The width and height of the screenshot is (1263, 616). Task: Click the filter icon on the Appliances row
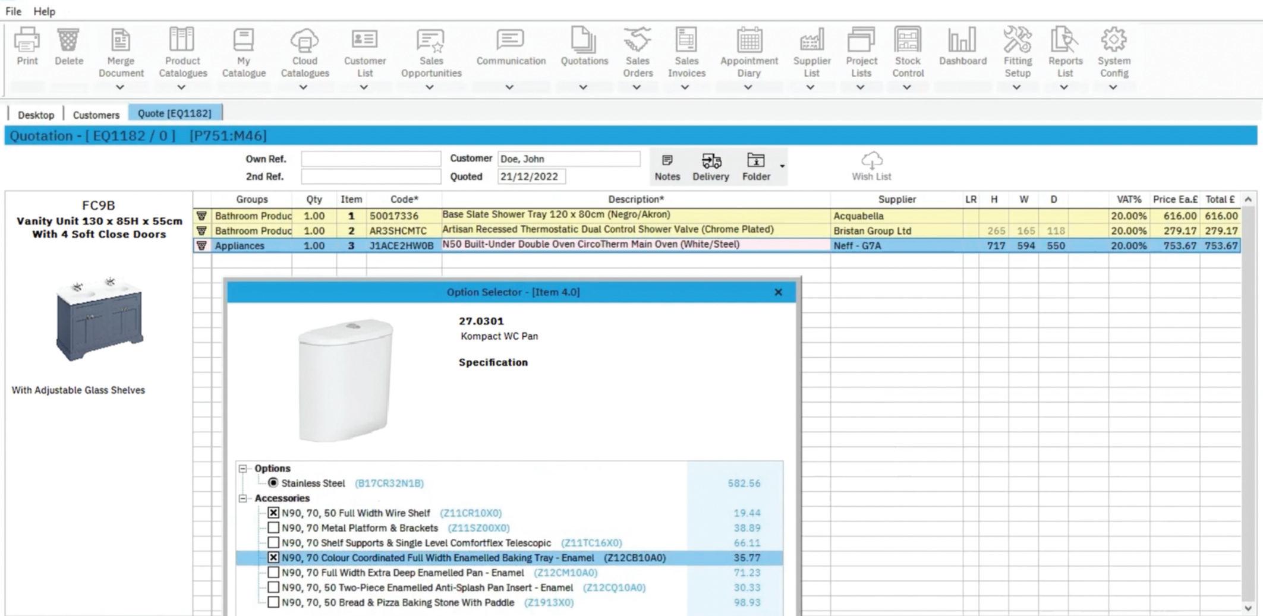coord(201,245)
